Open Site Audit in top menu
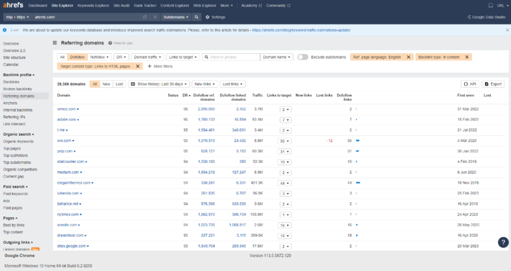This screenshot has width=511, height=271. (121, 5)
